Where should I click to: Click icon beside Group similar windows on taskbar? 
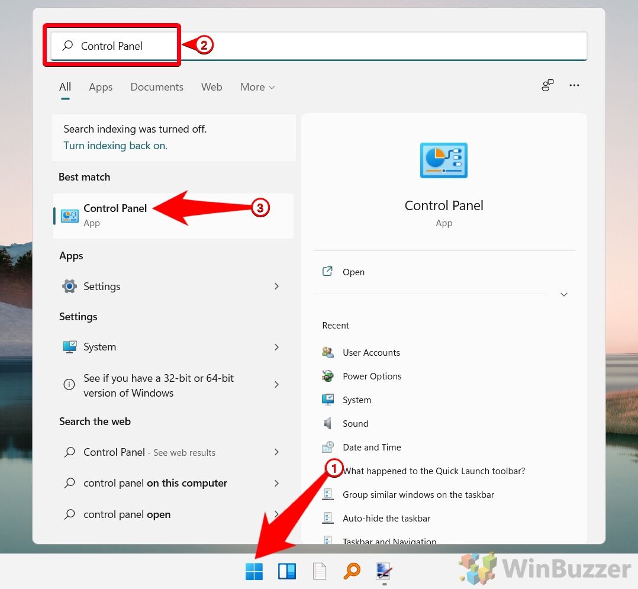pyautogui.click(x=328, y=494)
